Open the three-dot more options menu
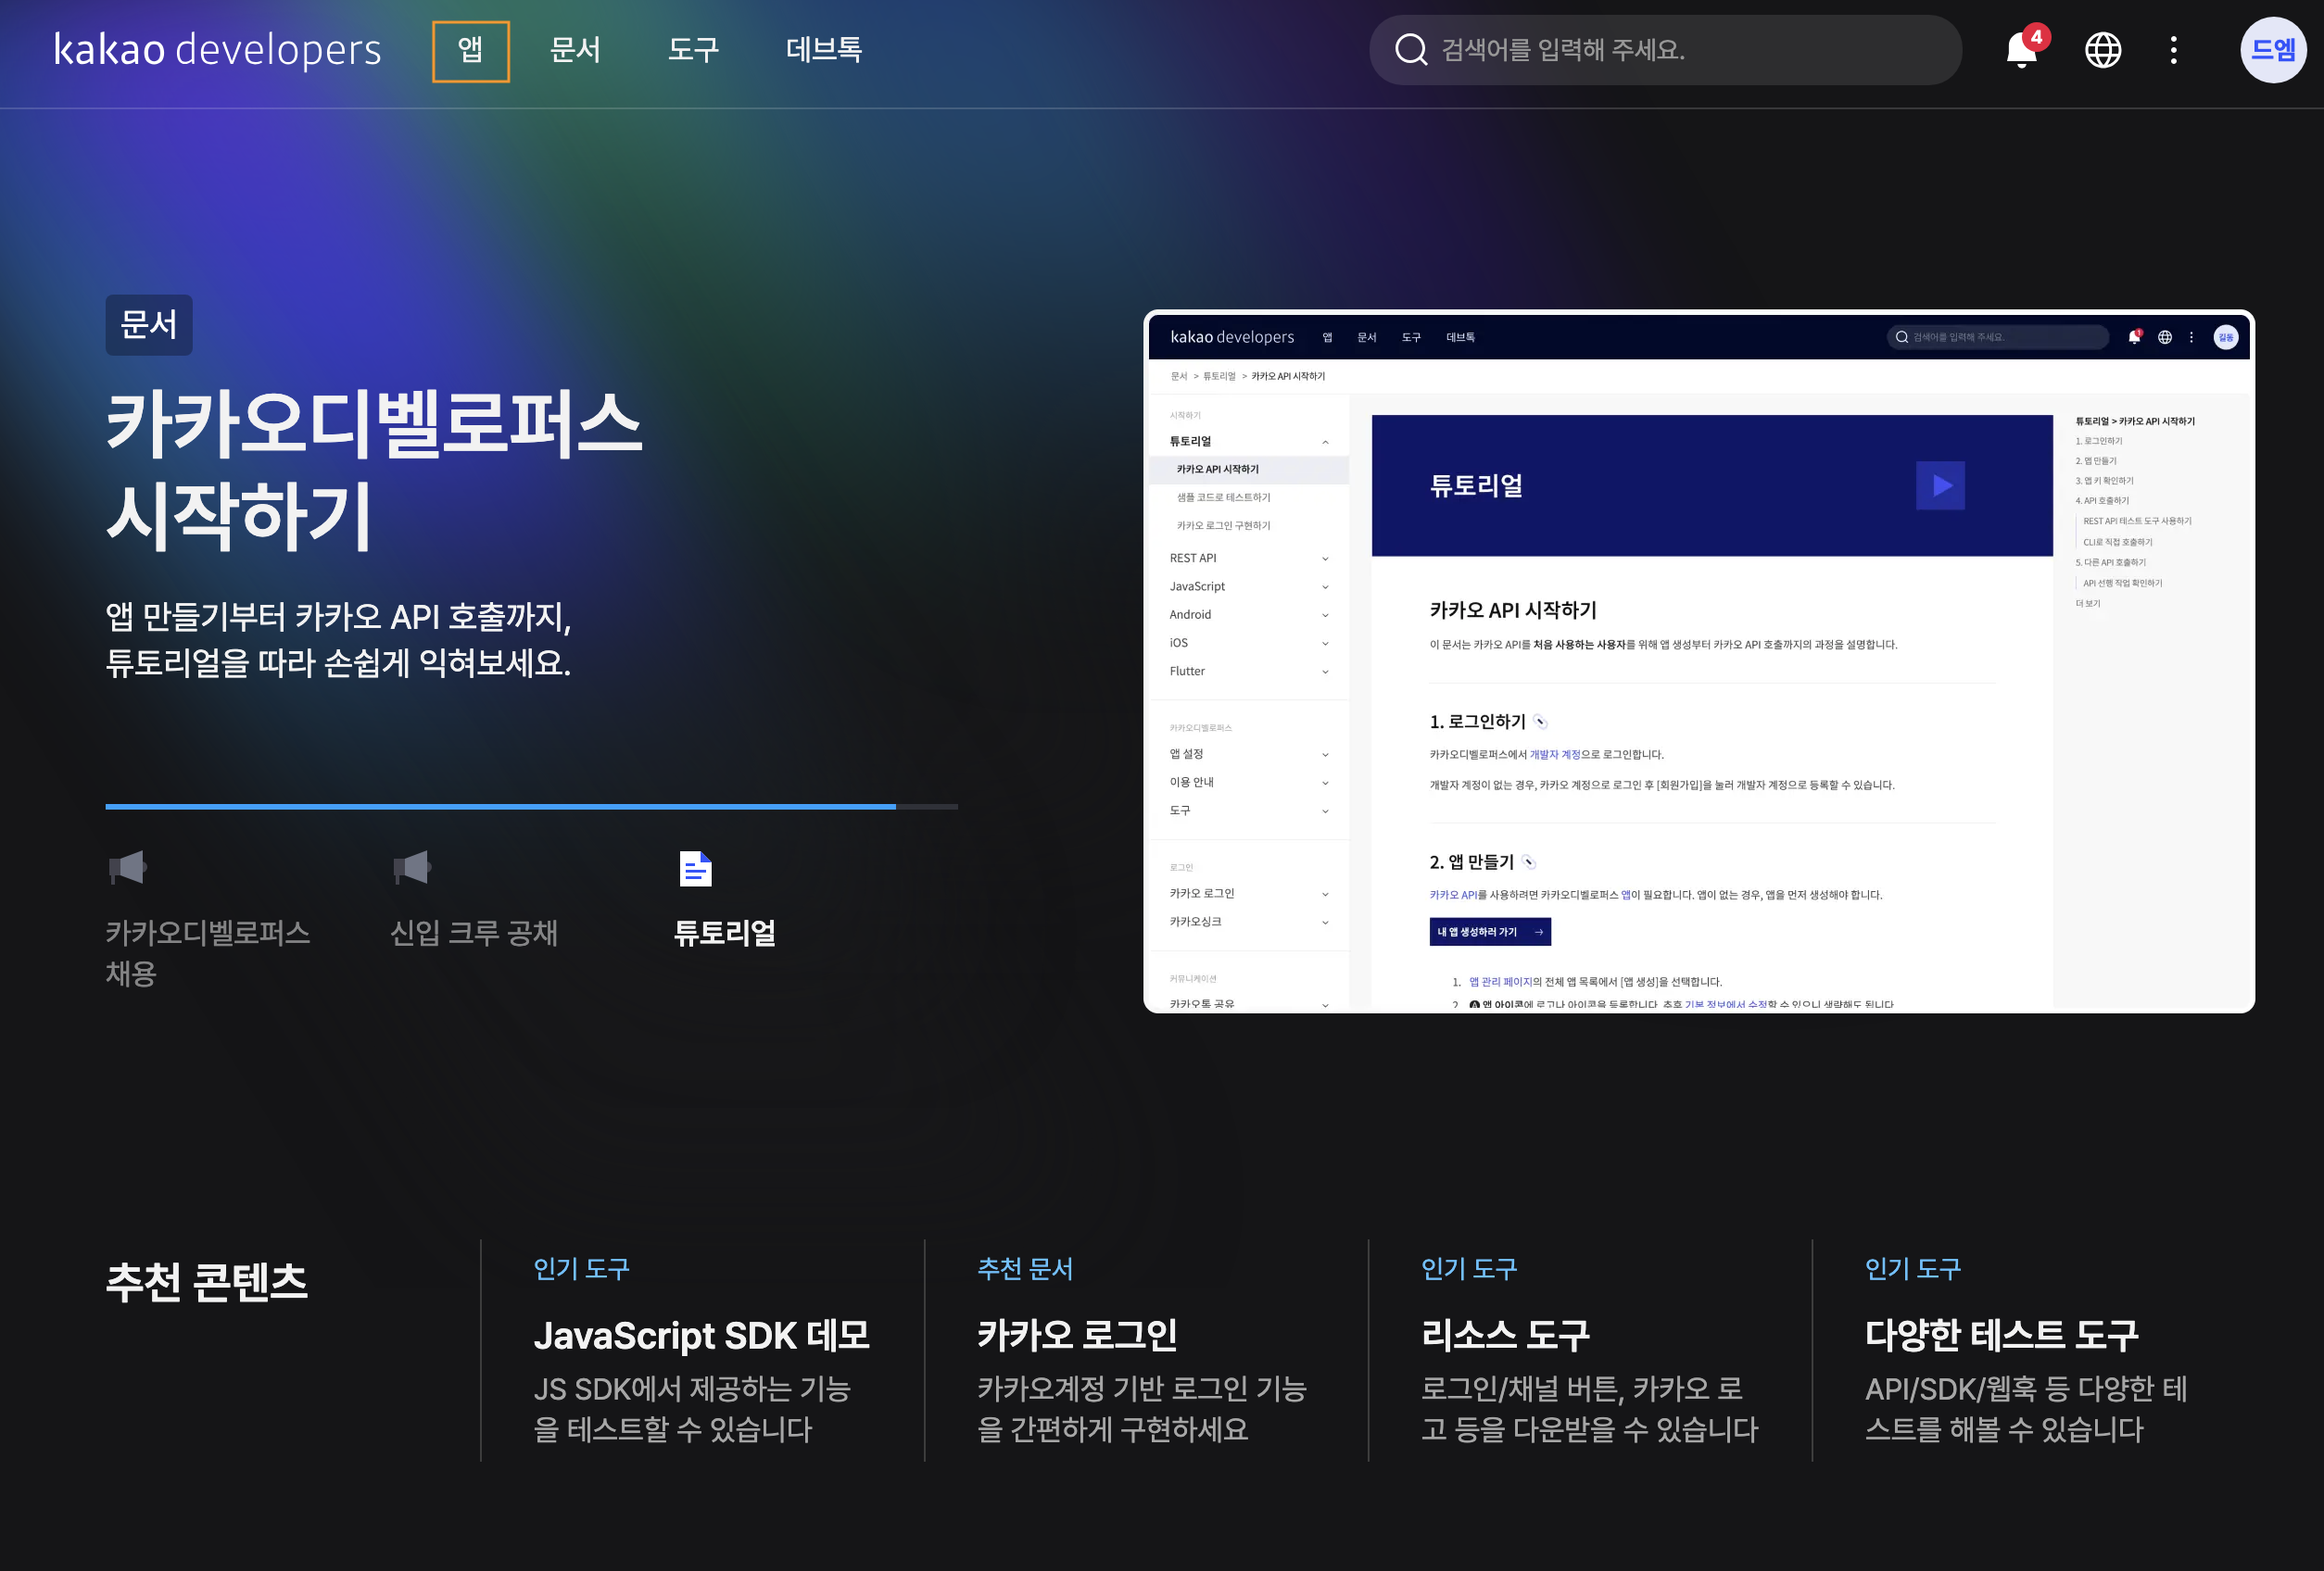2324x1571 pixels. coord(2173,50)
